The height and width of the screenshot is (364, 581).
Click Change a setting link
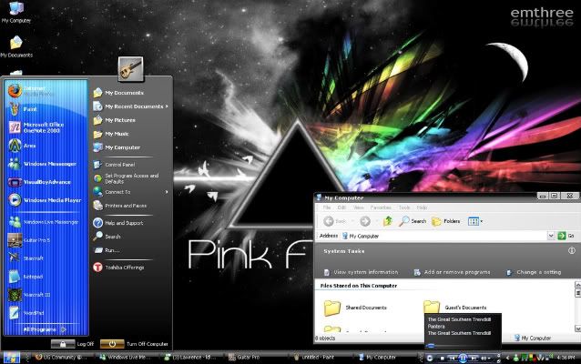point(534,272)
